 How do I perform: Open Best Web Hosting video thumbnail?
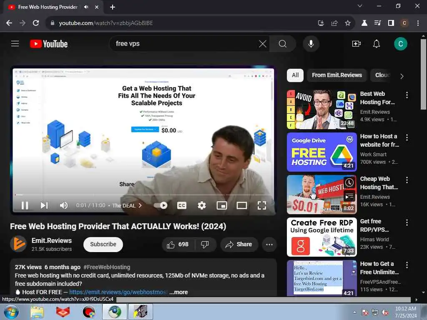pyautogui.click(x=322, y=110)
